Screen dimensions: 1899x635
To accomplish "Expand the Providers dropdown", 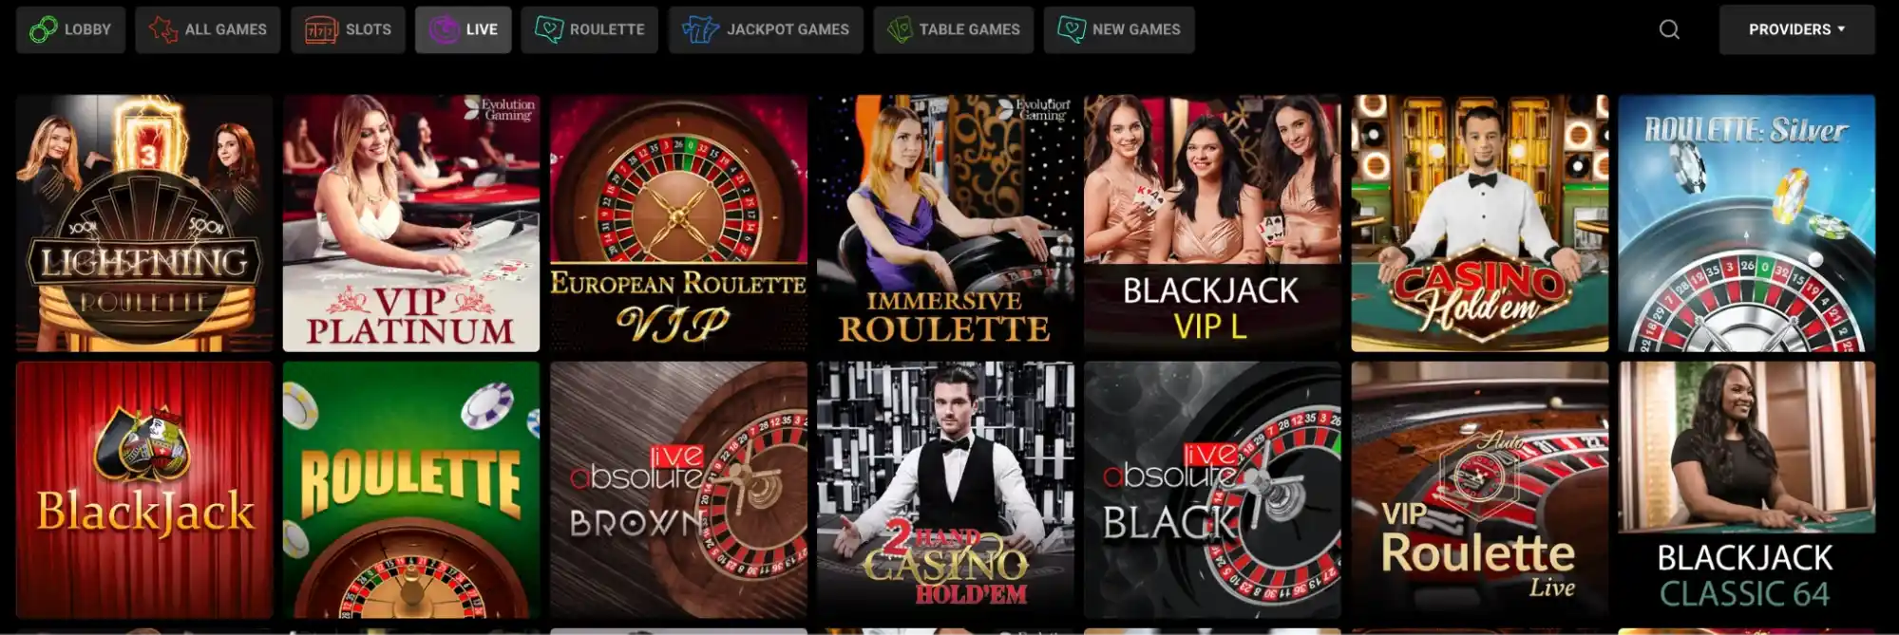I will pyautogui.click(x=1796, y=29).
